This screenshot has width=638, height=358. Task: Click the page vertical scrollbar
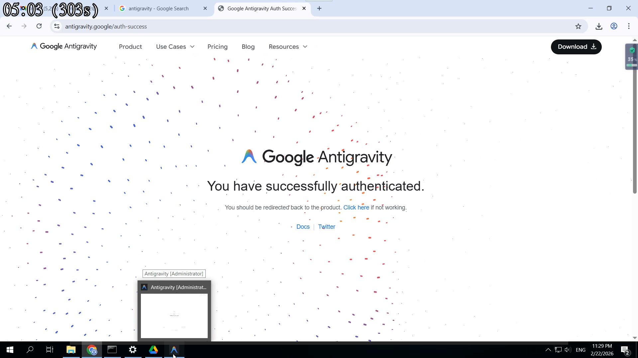634,133
